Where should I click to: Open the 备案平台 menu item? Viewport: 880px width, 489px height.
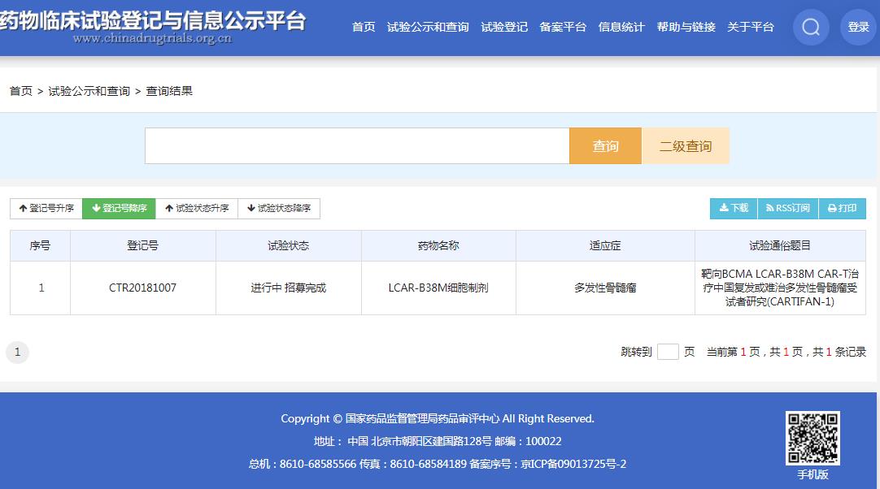coord(563,28)
